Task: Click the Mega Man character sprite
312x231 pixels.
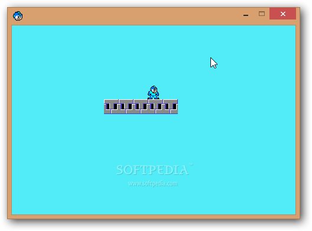Action: point(154,93)
